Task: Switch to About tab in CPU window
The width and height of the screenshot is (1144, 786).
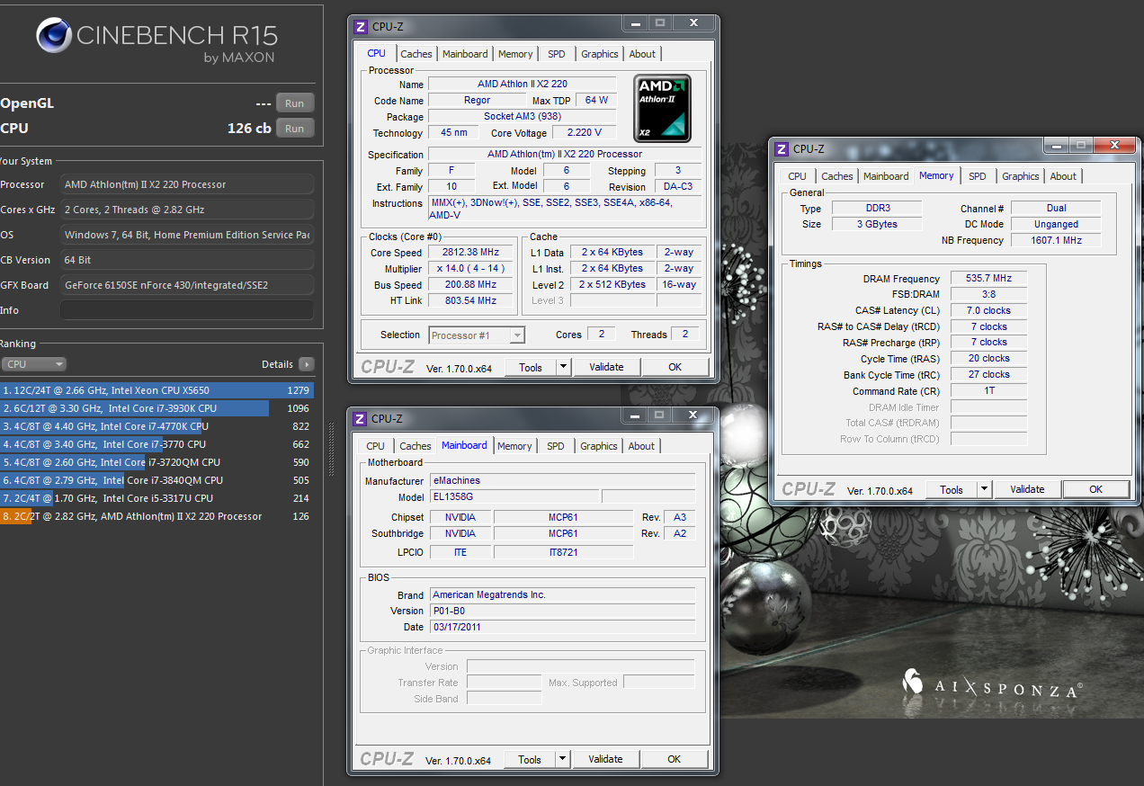Action: point(642,54)
